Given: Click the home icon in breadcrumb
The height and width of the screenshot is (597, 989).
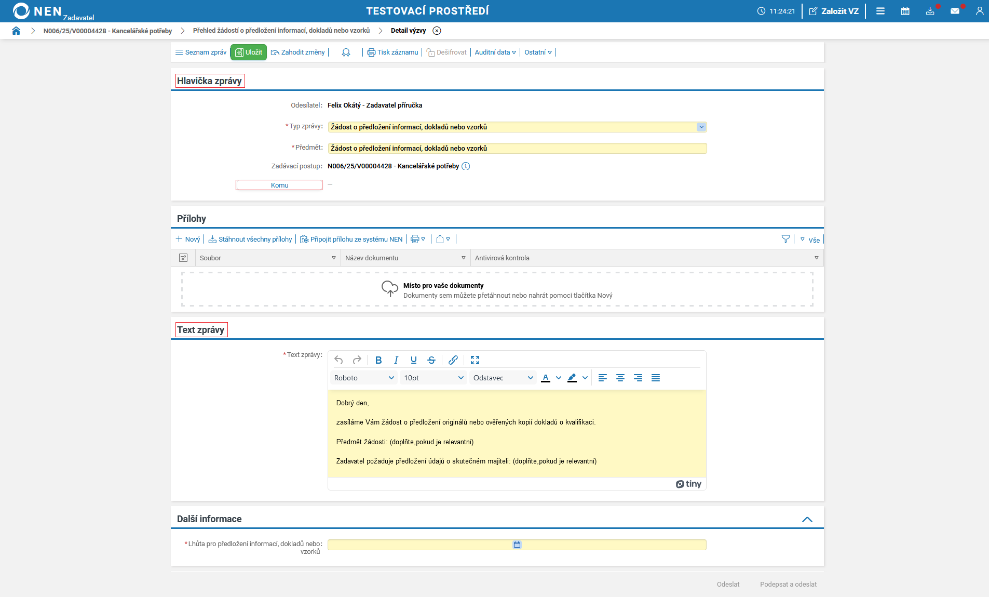Looking at the screenshot, I should pos(16,31).
